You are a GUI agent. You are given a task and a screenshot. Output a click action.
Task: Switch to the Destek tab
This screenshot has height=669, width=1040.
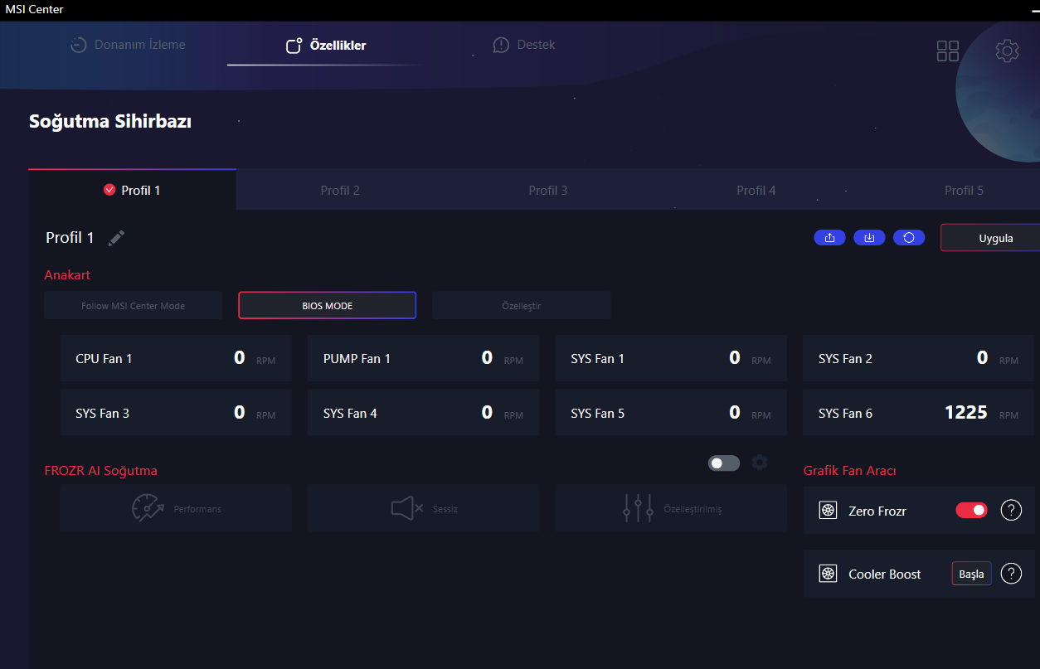click(524, 45)
